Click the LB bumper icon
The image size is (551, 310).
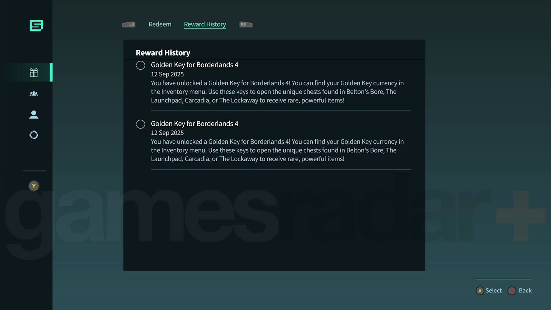click(129, 24)
